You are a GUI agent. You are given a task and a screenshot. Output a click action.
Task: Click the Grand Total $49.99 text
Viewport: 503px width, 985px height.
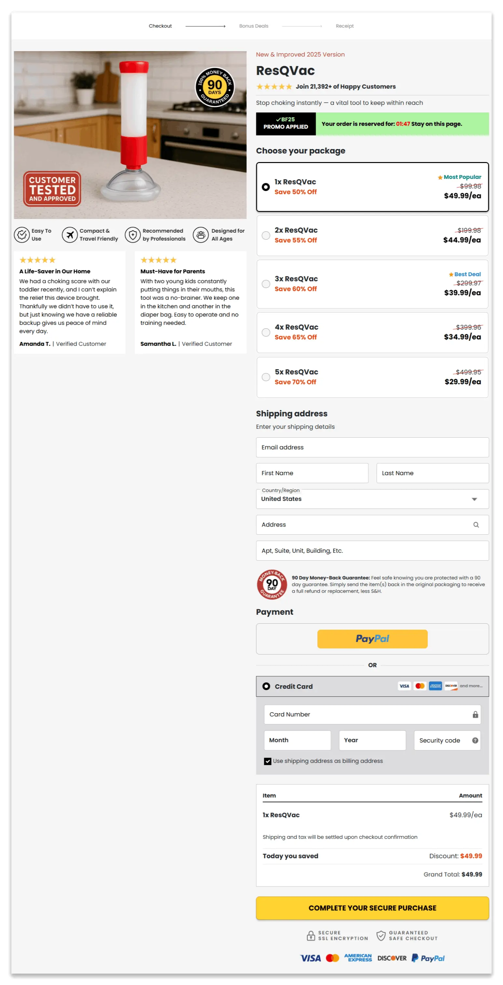(x=453, y=874)
